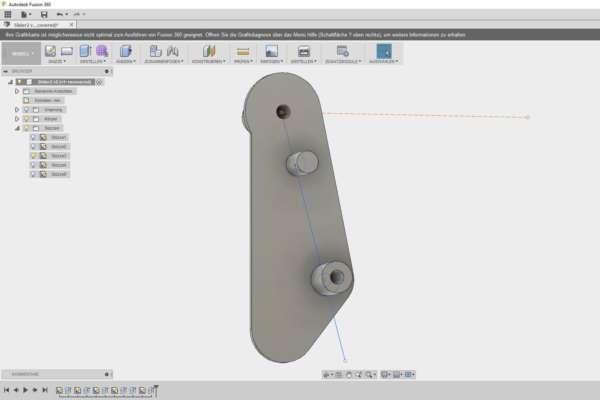Close the Slider2 document tab

72,25
